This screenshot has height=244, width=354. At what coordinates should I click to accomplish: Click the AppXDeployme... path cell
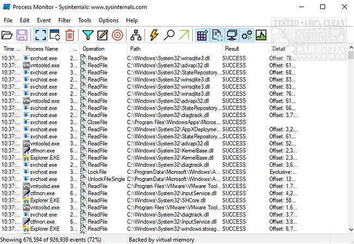pos(174,129)
